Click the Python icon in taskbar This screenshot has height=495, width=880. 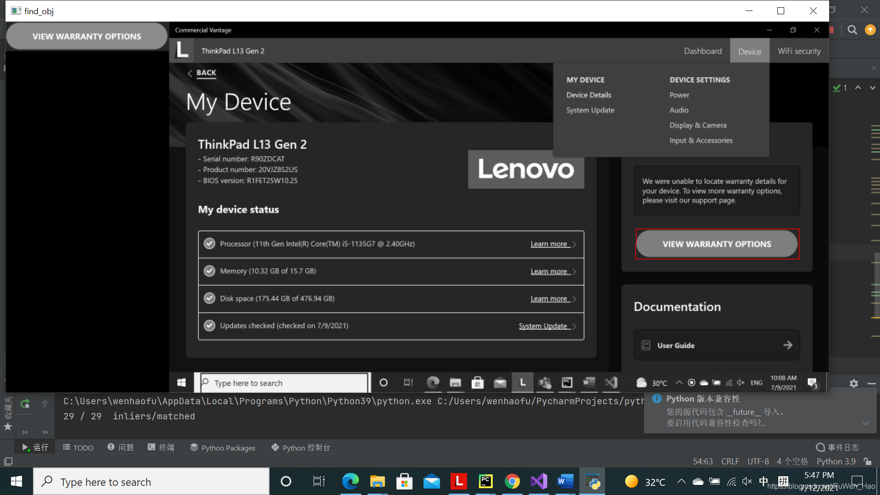(x=592, y=481)
